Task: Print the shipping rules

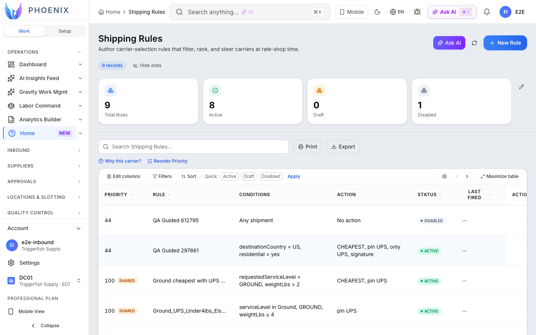Action: 307,147
